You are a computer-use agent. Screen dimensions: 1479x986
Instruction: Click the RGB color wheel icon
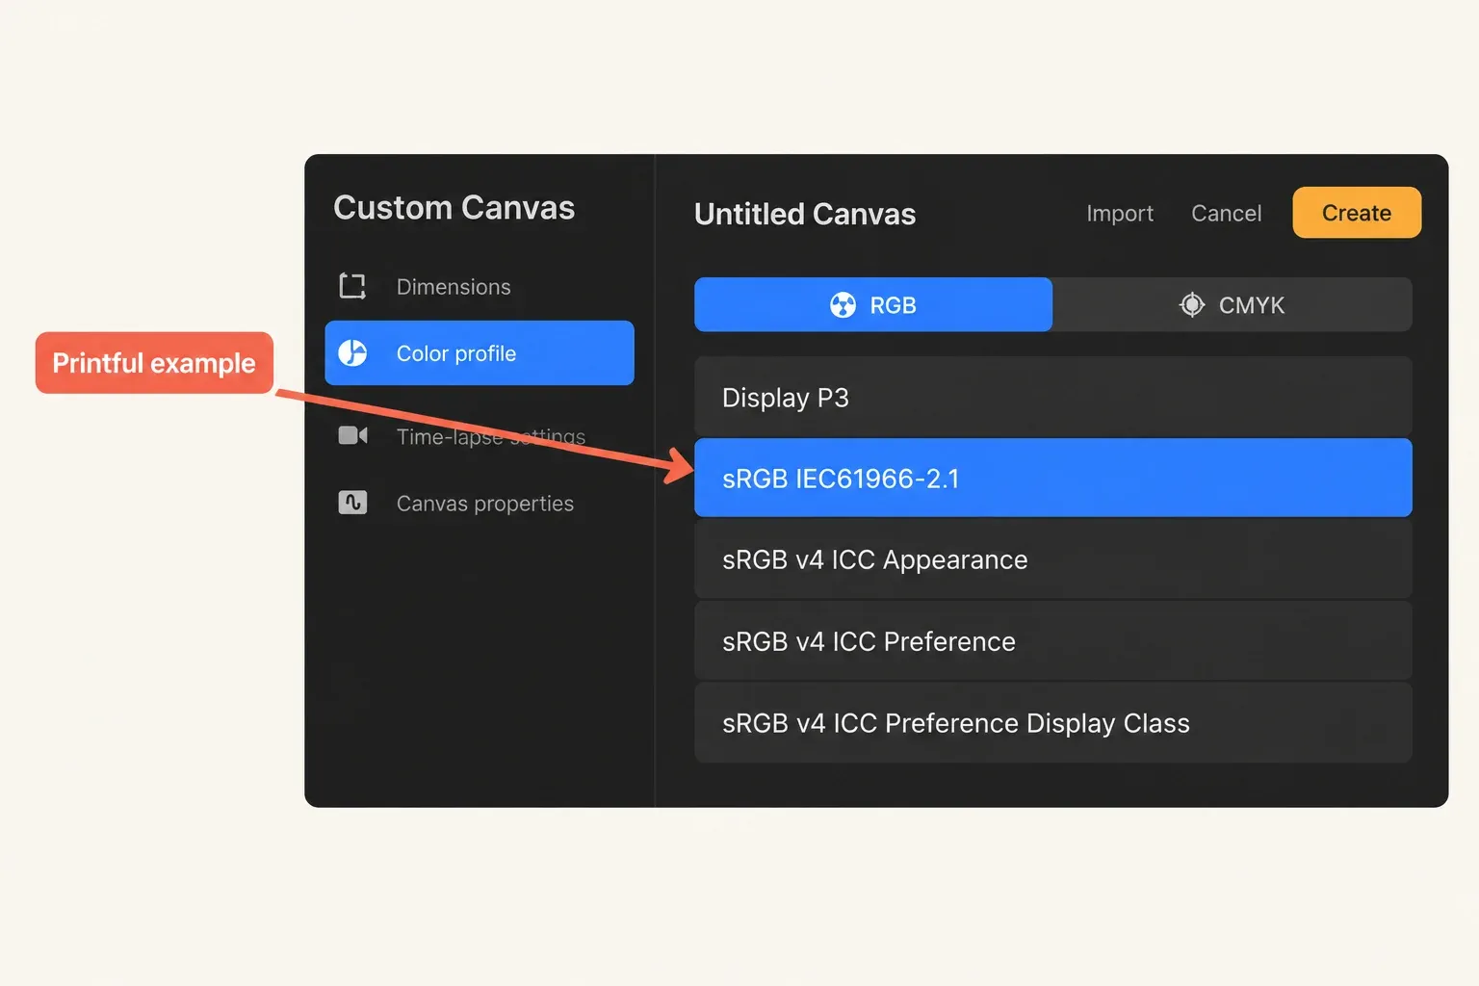[x=843, y=305]
